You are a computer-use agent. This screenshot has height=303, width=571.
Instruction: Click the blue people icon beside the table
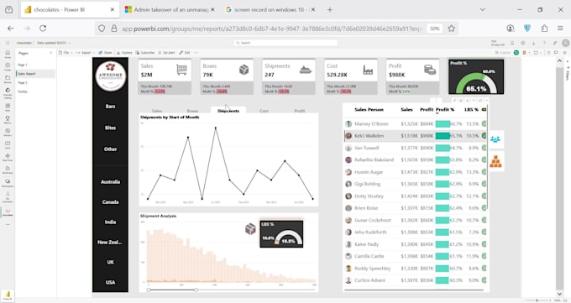[x=495, y=139]
